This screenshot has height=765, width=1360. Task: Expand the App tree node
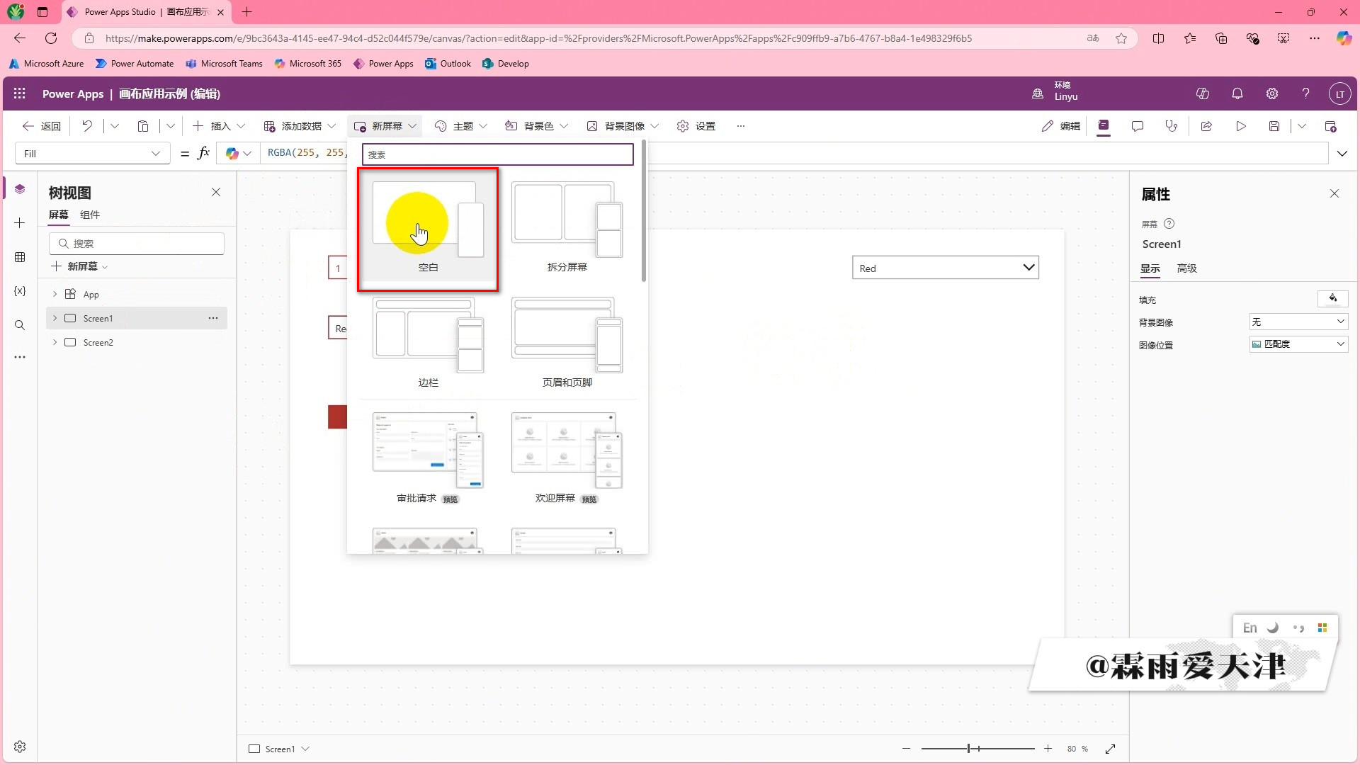55,294
